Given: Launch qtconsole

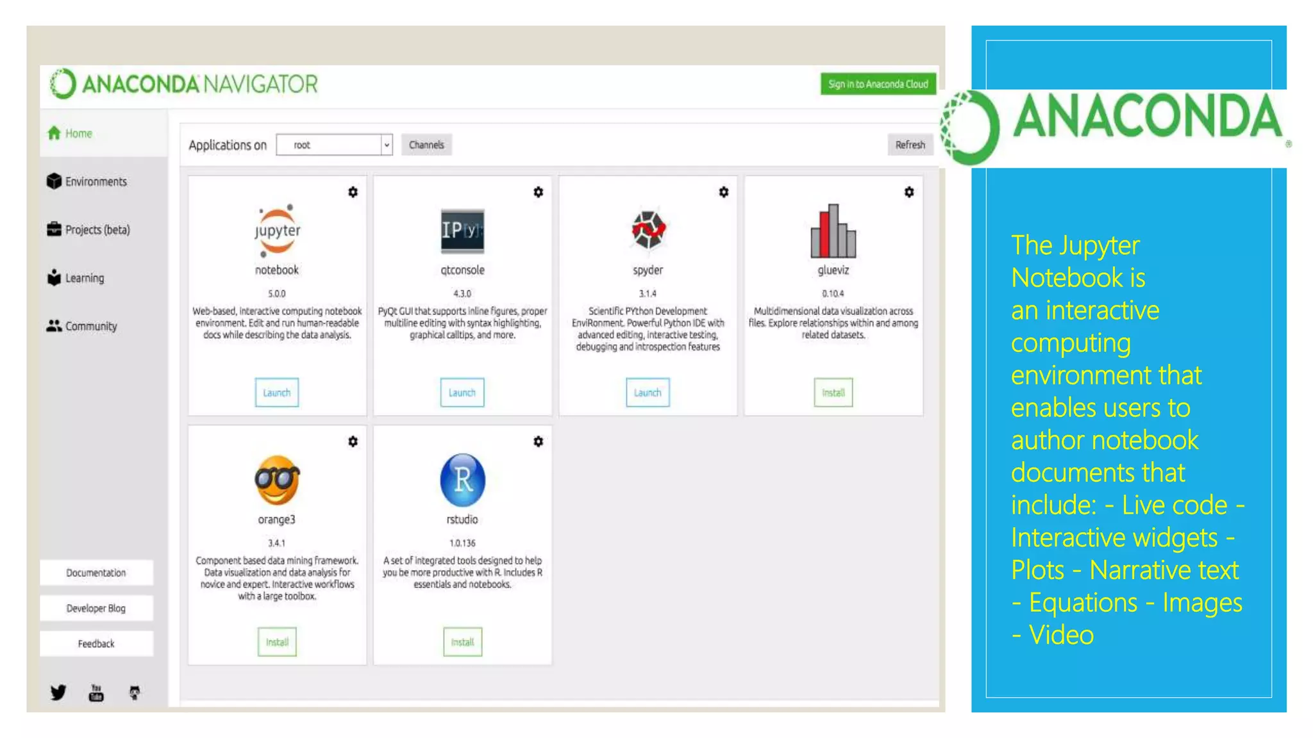Looking at the screenshot, I should (462, 393).
